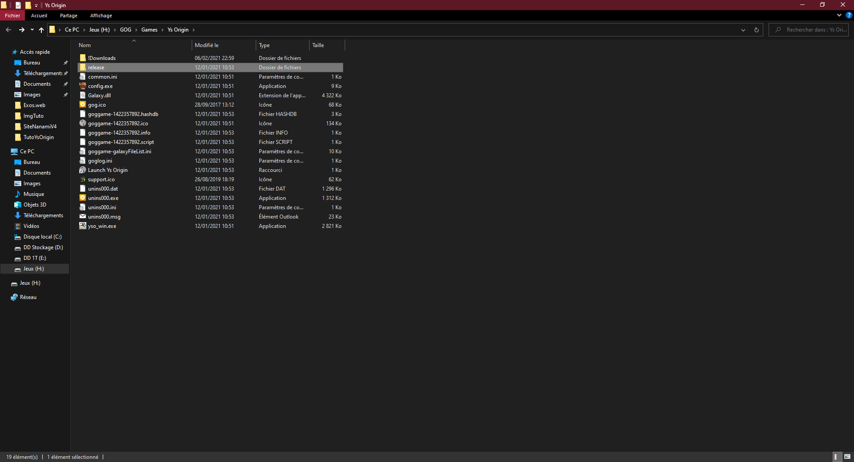Screen dimensions: 854x462
Task: Open the Affichage ribbon tab
Action: tap(101, 16)
